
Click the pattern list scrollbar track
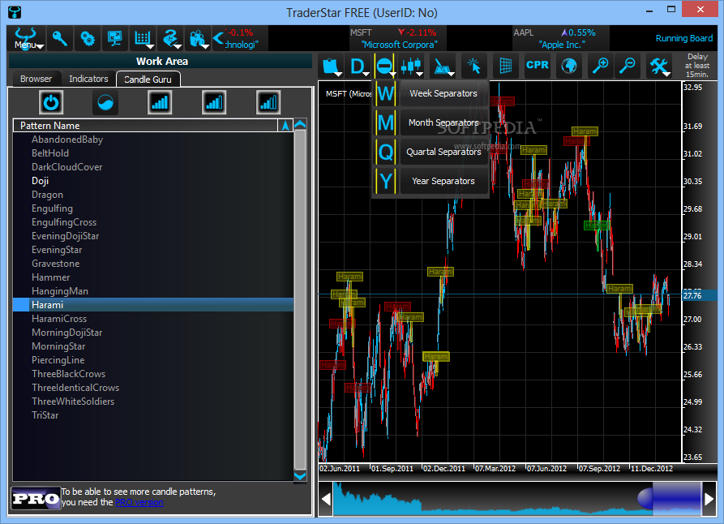(x=300, y=300)
